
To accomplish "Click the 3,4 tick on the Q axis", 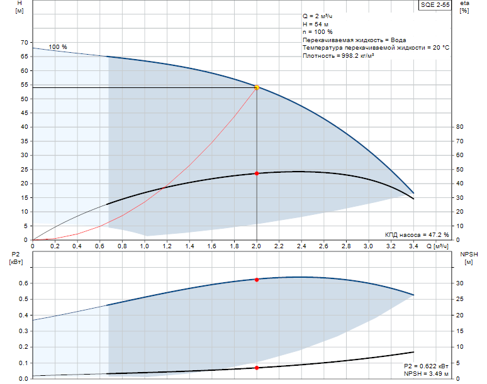I will [x=413, y=247].
